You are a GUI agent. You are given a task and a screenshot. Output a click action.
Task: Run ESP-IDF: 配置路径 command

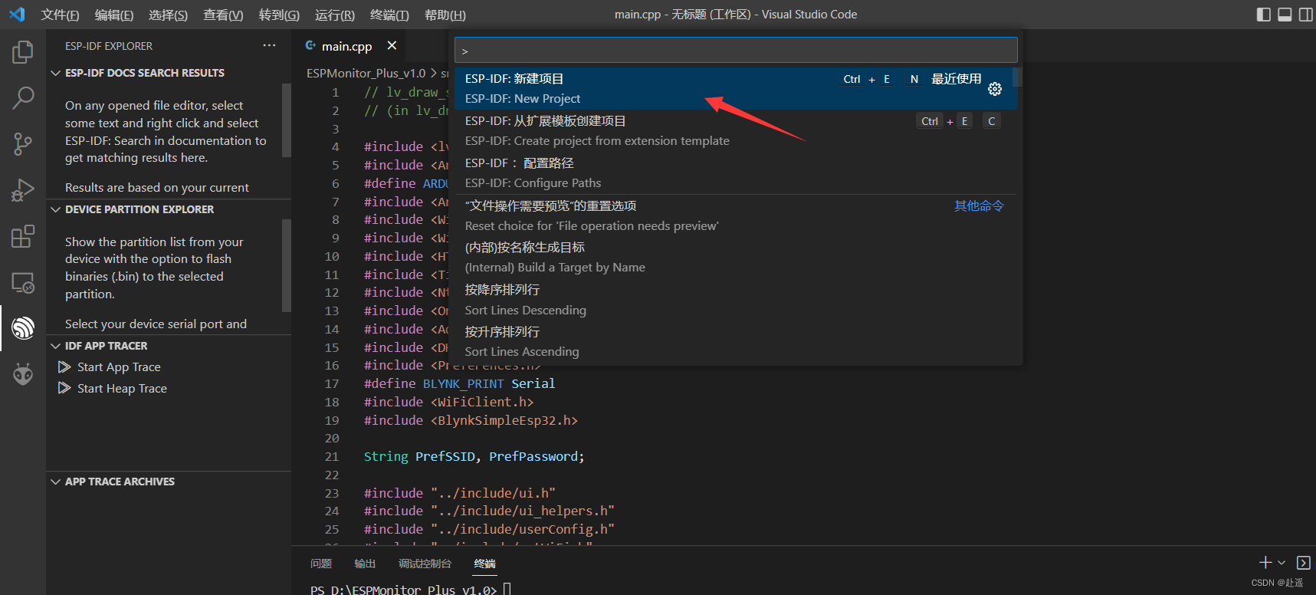click(x=736, y=173)
